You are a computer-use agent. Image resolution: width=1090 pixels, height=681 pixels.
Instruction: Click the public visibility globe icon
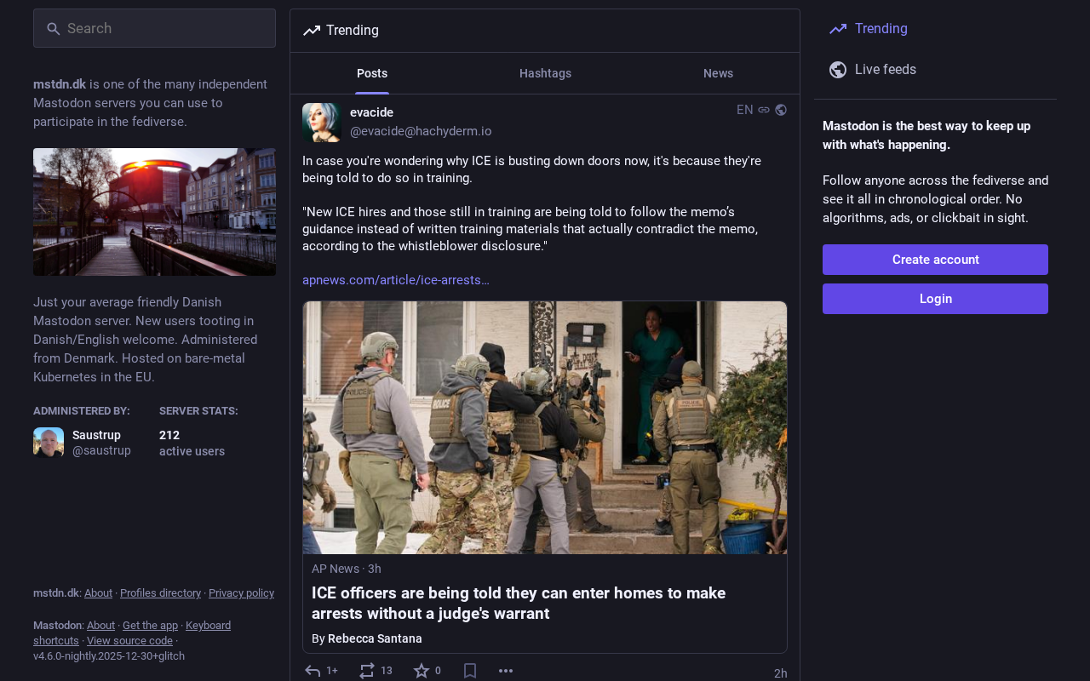[781, 110]
